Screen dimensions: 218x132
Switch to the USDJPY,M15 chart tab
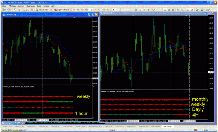(80, 126)
